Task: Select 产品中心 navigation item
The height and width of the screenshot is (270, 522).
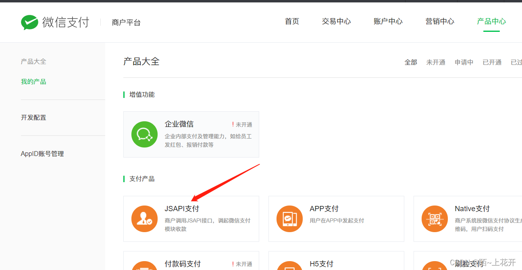Action: click(x=491, y=21)
